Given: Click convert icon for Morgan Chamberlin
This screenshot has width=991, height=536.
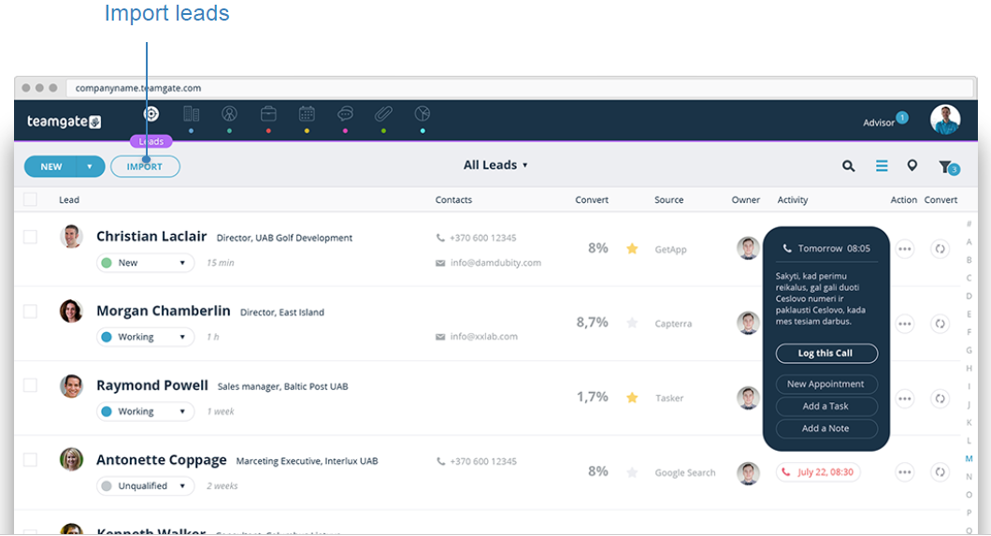Looking at the screenshot, I should pyautogui.click(x=941, y=324).
